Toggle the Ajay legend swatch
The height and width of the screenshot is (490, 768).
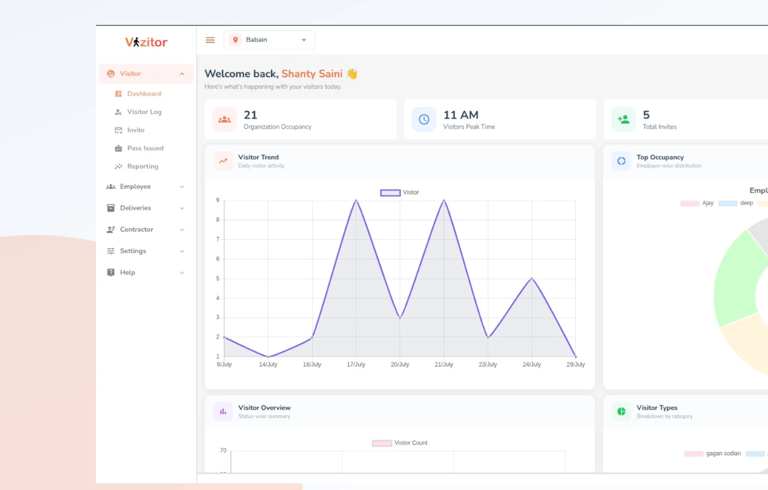point(690,203)
